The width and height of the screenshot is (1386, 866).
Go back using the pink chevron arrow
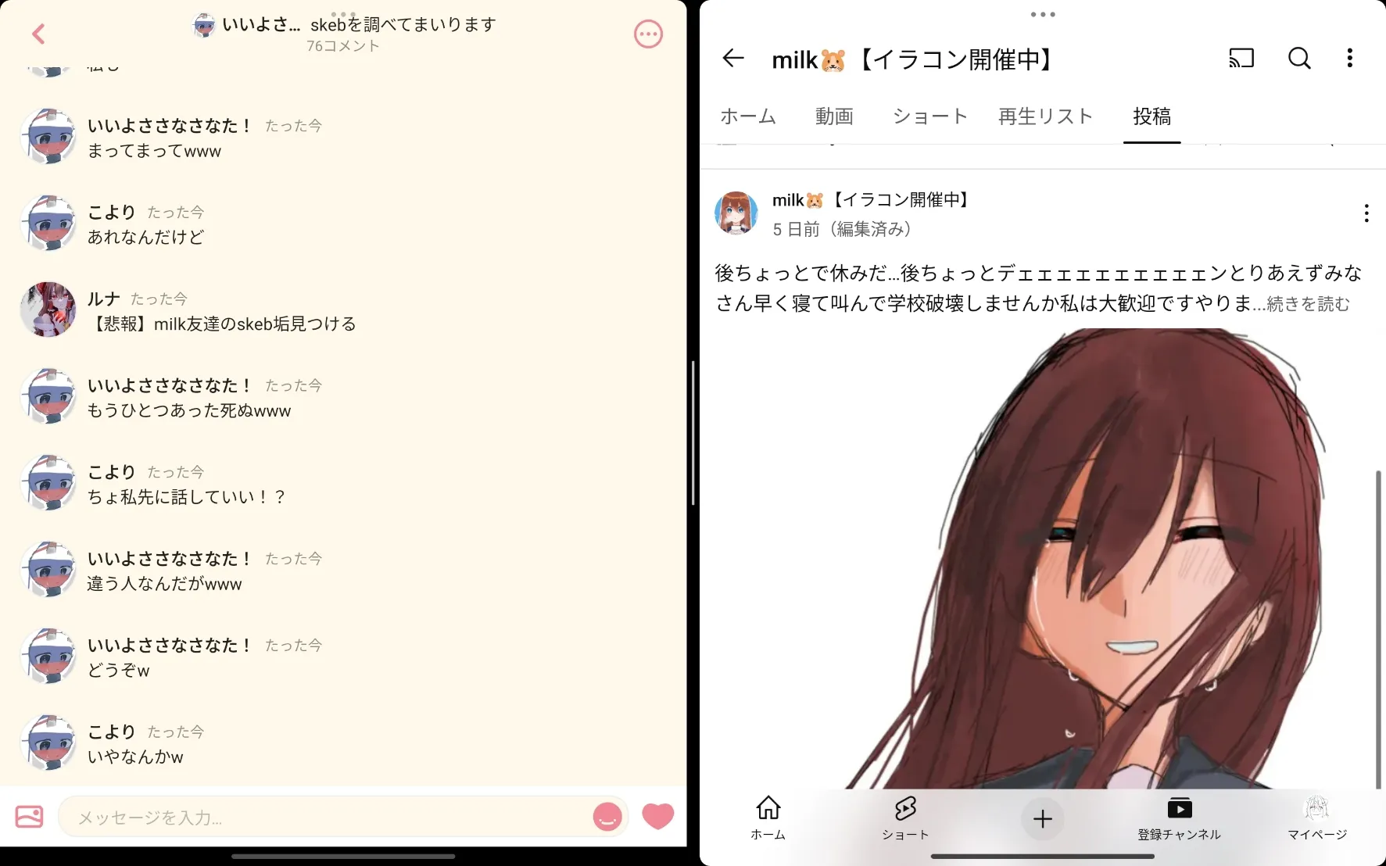pyautogui.click(x=38, y=34)
